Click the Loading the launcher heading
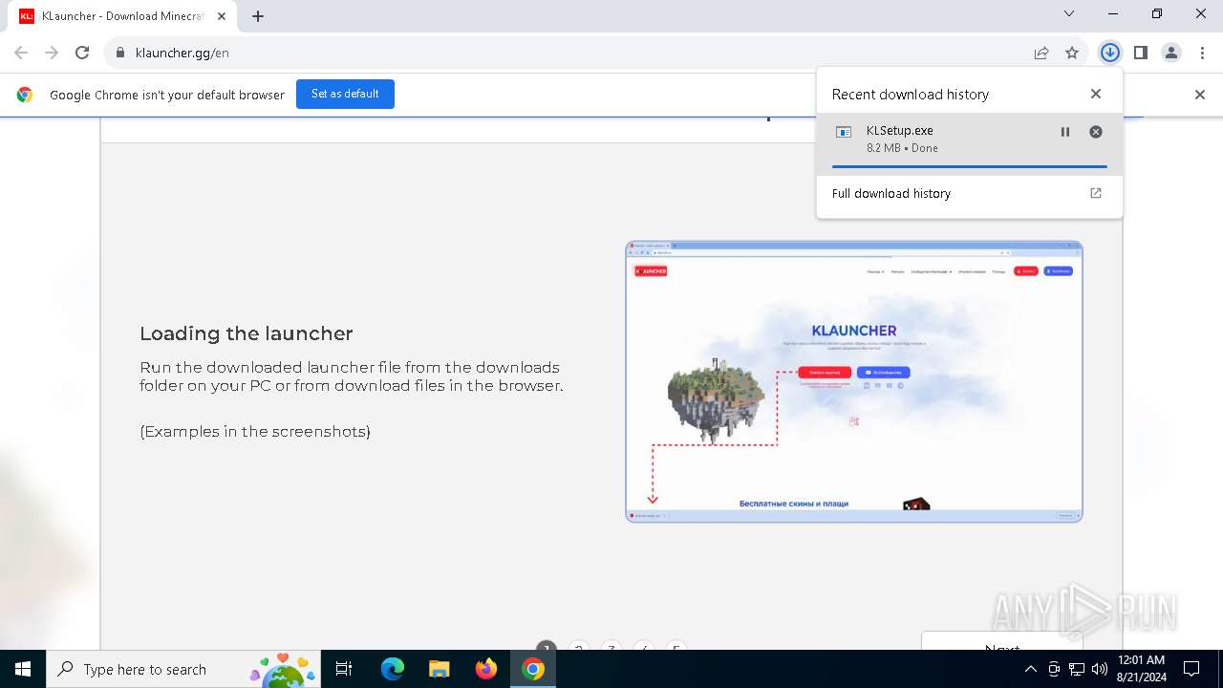1223x688 pixels. tap(247, 333)
